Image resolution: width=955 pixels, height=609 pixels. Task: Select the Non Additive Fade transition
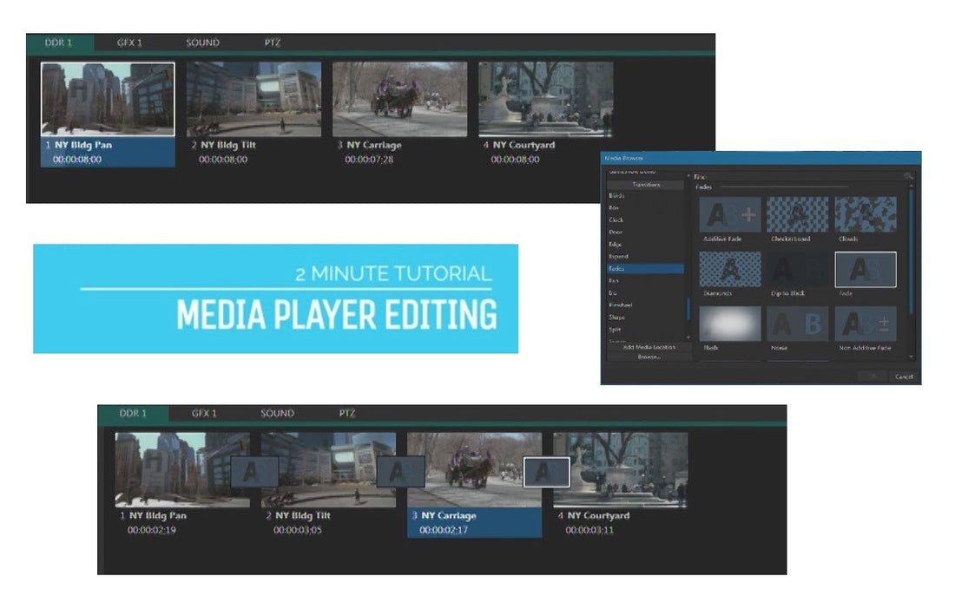point(866,324)
